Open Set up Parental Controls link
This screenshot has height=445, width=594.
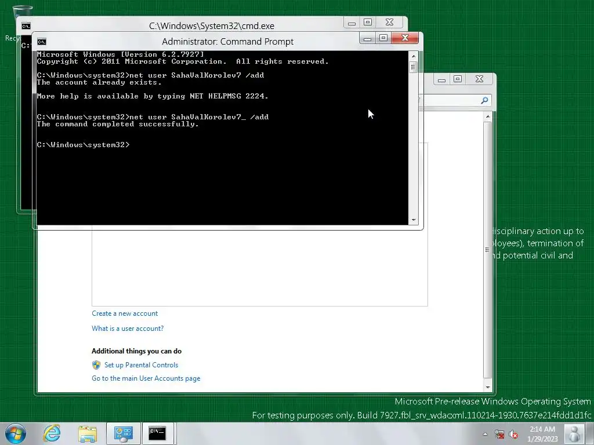tap(142, 365)
